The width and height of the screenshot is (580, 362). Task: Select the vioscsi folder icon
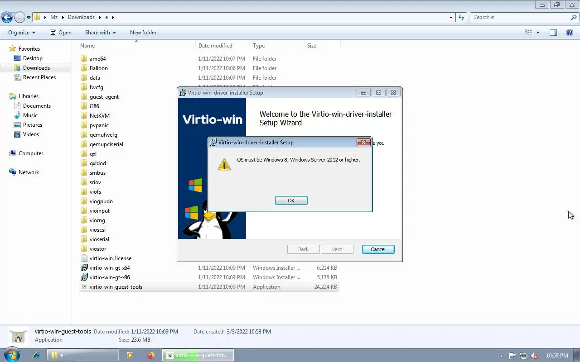pos(84,230)
